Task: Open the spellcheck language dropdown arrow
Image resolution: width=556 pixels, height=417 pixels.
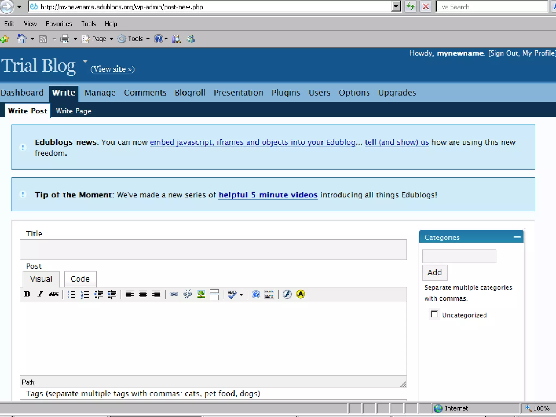Action: click(241, 295)
